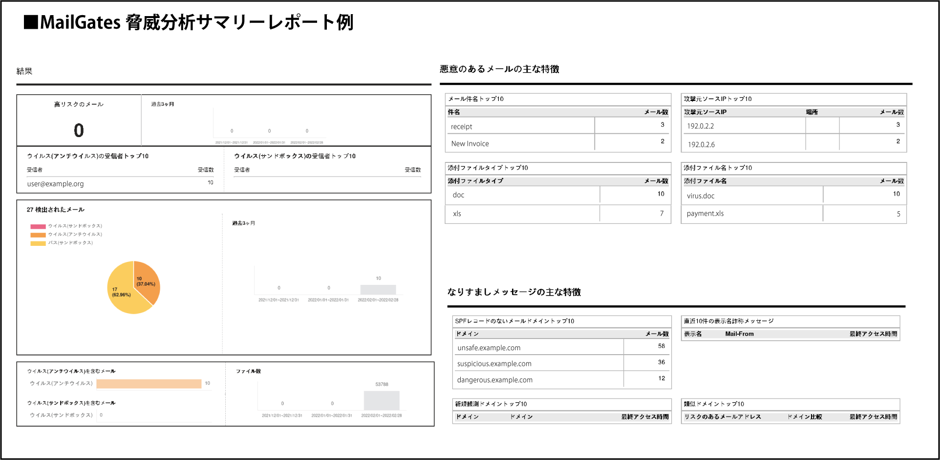The height and width of the screenshot is (460, 940).
Task: Click the doc attachment type row
Action: [x=558, y=195]
